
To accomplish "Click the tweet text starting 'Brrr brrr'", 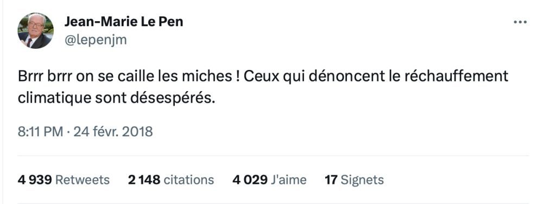I will 263,87.
